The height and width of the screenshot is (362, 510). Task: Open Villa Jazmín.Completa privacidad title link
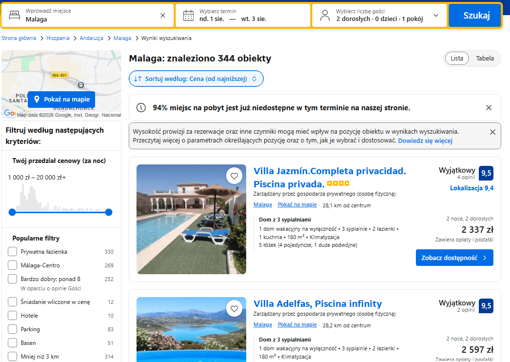point(330,178)
